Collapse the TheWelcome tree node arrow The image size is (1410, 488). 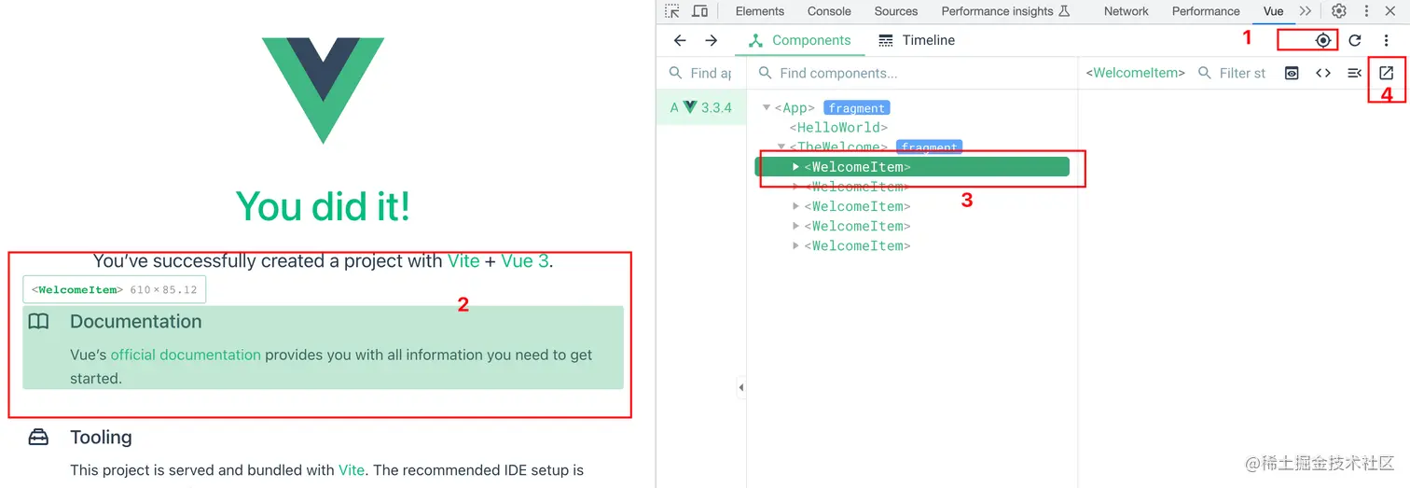tap(781, 147)
